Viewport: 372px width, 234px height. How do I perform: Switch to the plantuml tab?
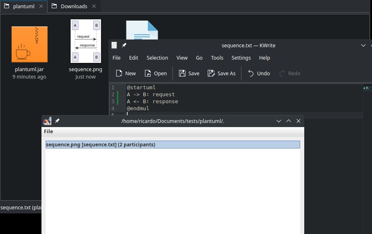tap(23, 7)
